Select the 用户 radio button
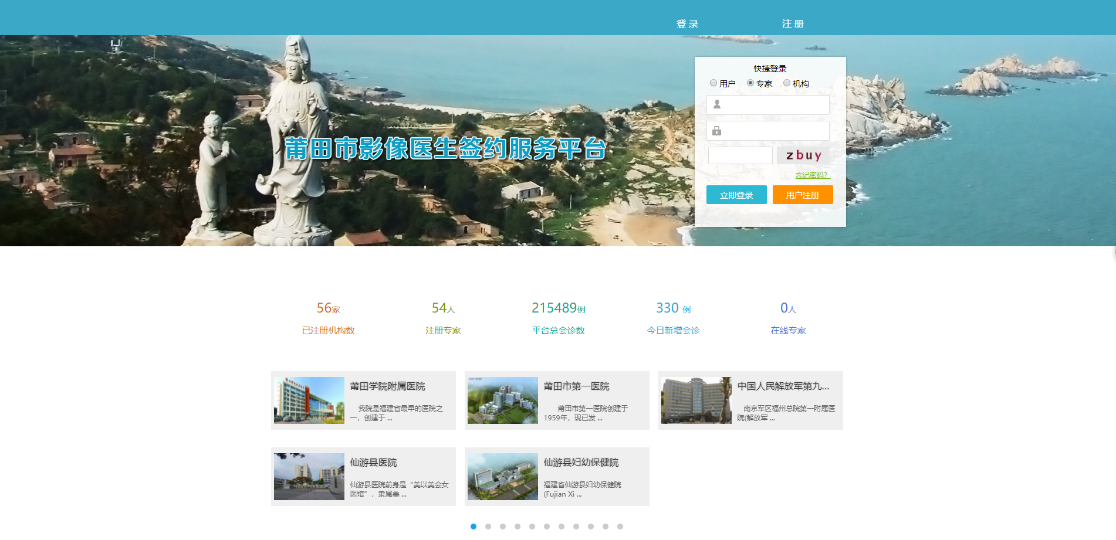The width and height of the screenshot is (1116, 540). click(x=713, y=83)
